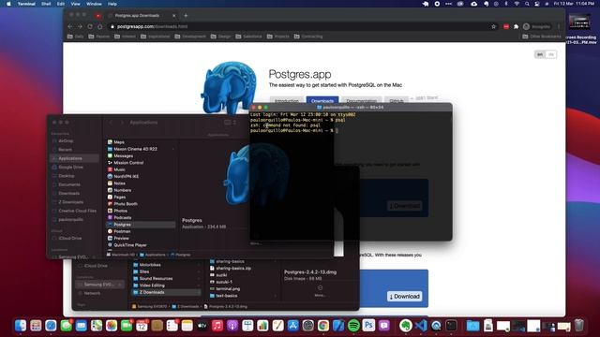Open Spotify from the Dock
This screenshot has height=337, width=600.
point(353,326)
